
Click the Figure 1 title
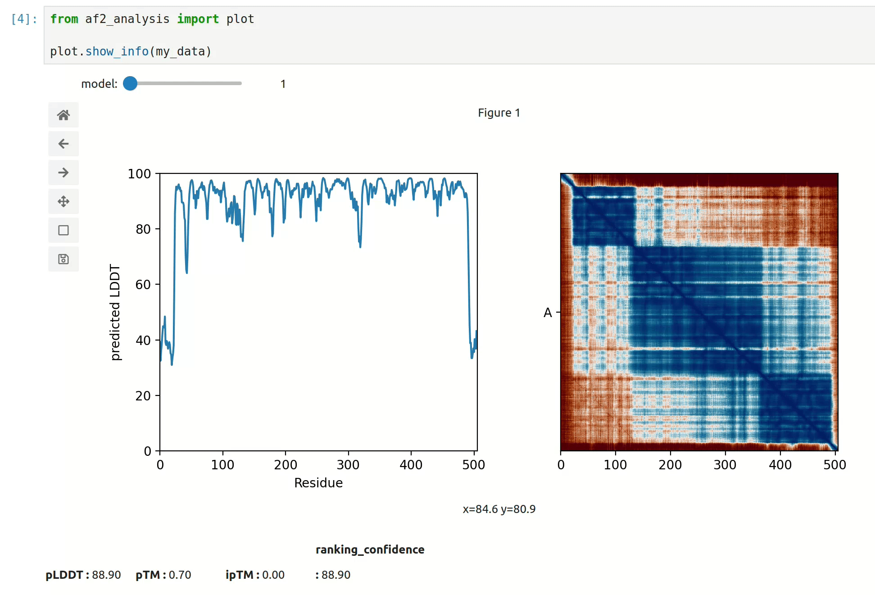[499, 113]
